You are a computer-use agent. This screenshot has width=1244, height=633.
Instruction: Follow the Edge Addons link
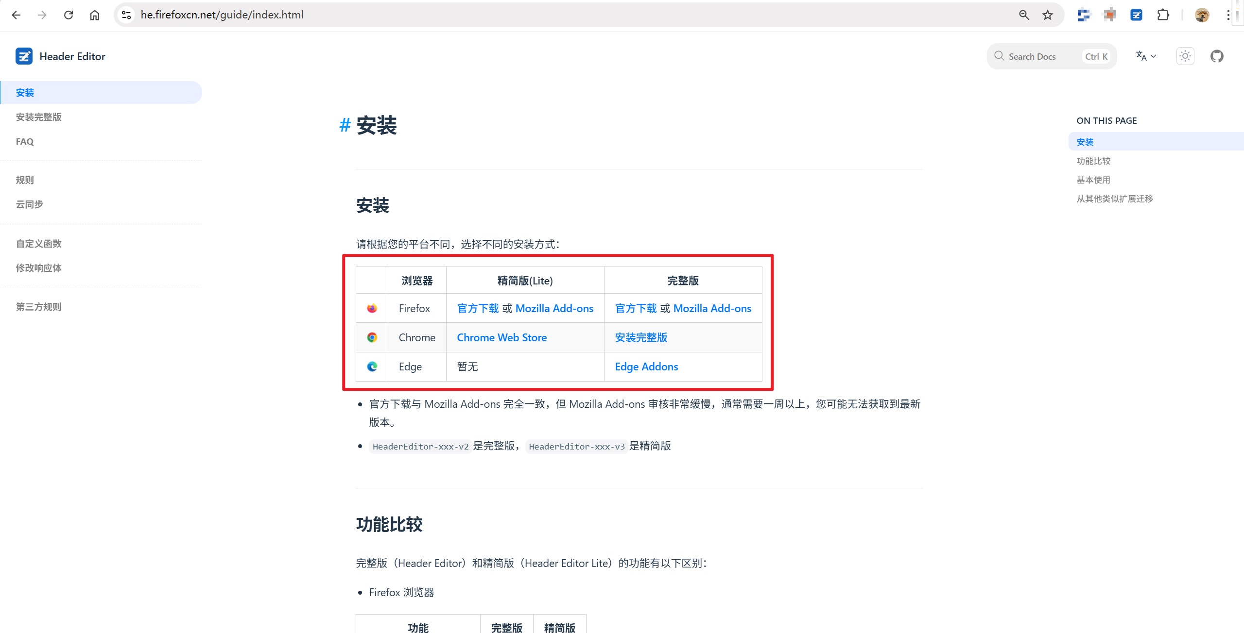tap(646, 366)
